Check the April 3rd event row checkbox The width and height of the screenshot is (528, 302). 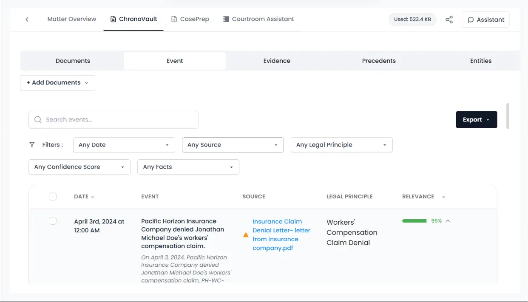click(53, 221)
